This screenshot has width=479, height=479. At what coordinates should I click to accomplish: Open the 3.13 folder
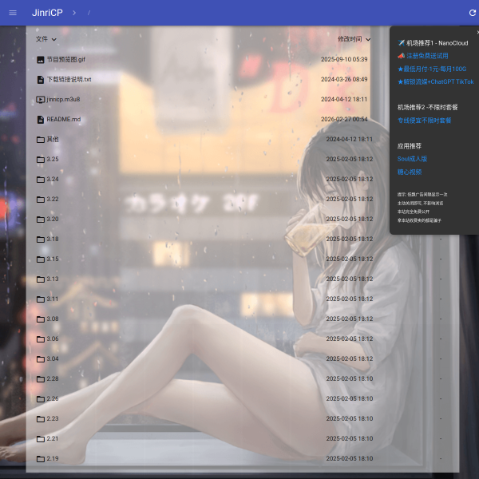coord(53,279)
